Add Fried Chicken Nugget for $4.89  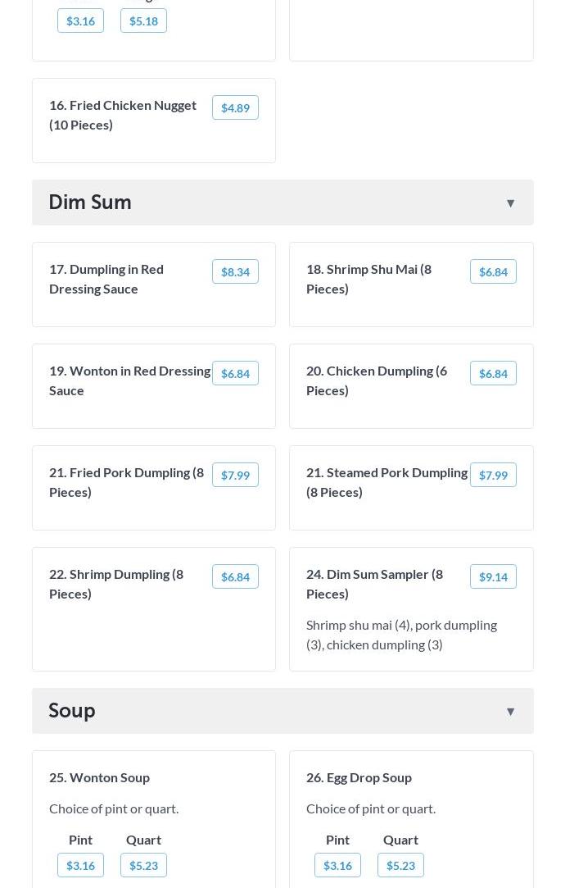[x=235, y=107]
